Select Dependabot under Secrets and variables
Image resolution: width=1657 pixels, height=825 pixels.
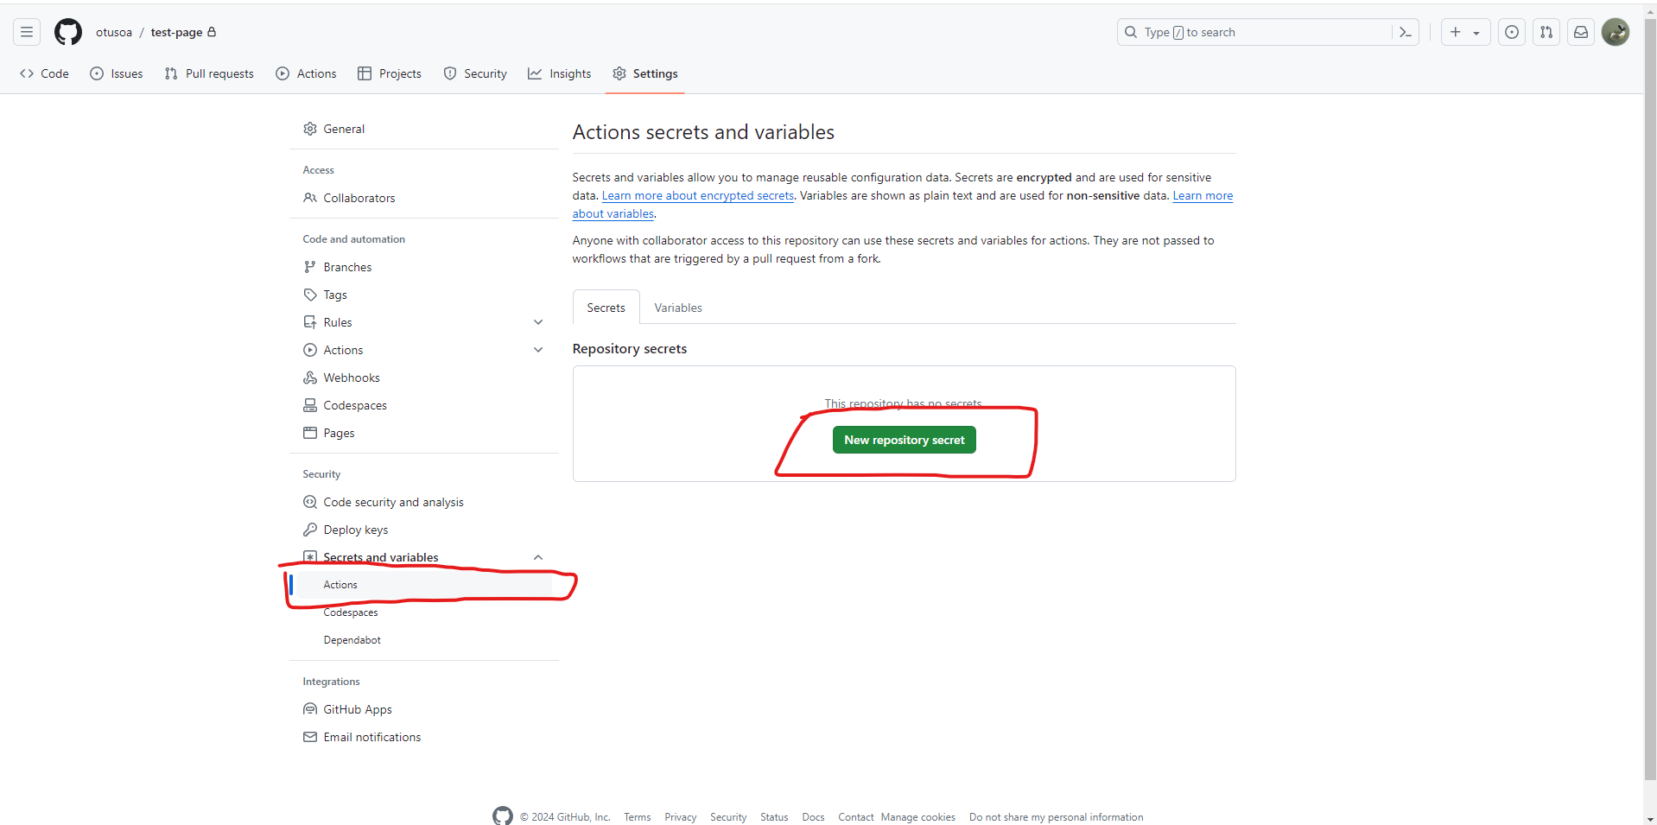[352, 640]
